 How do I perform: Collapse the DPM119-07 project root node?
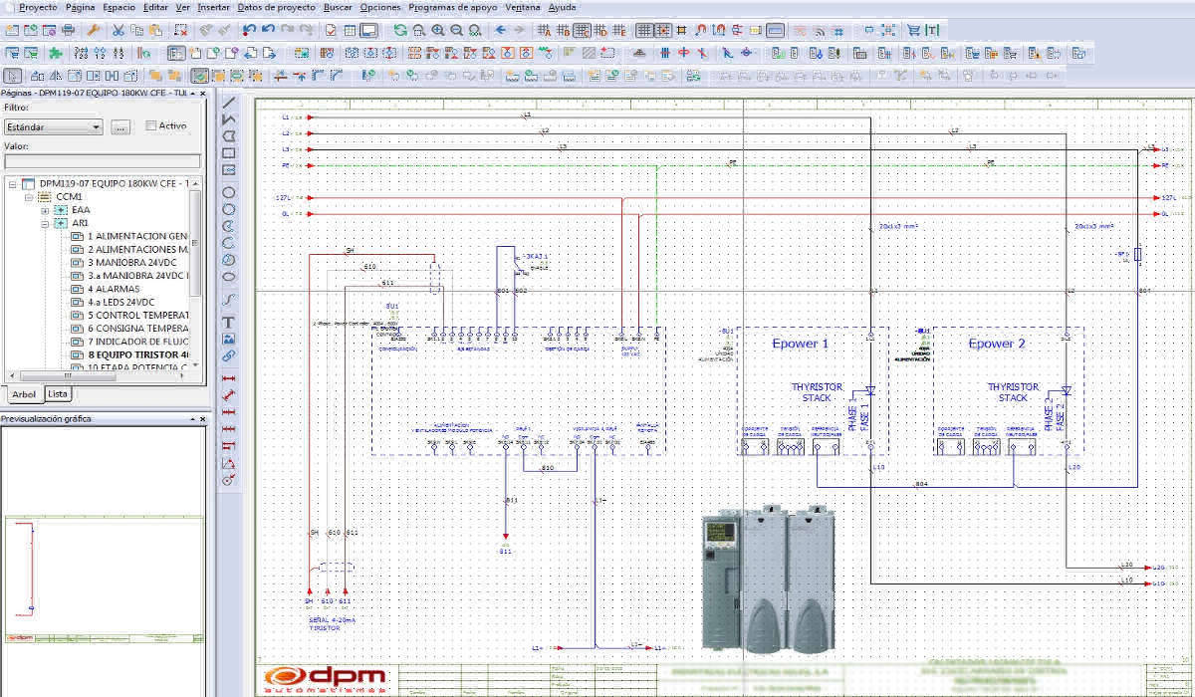click(x=12, y=184)
